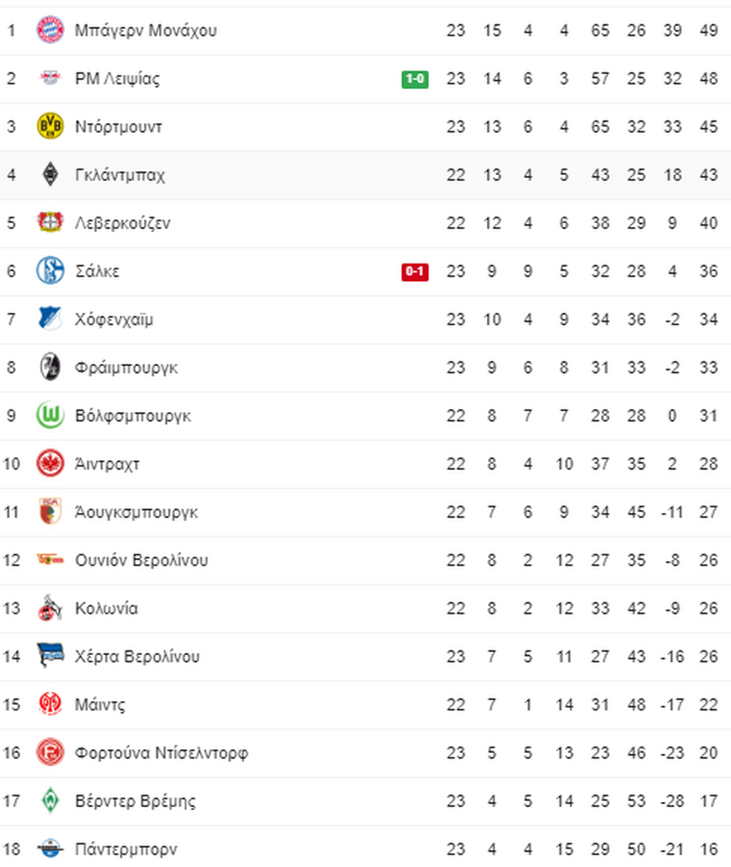
Task: Open the Ουνιόν Βερολίνου team page
Action: tap(141, 560)
